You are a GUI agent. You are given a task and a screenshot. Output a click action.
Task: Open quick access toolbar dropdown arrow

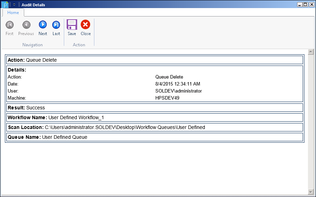point(14,5)
